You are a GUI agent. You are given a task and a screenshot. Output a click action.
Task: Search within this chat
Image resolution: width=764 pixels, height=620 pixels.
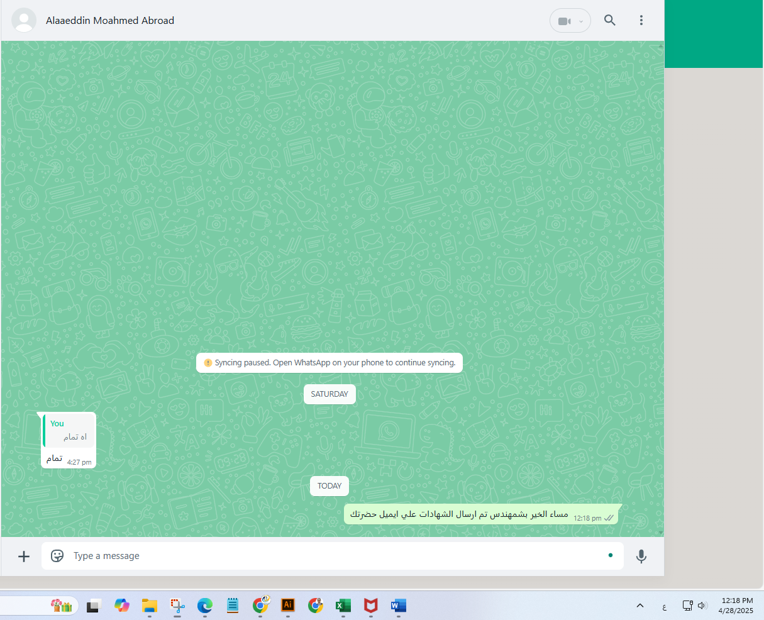(610, 20)
